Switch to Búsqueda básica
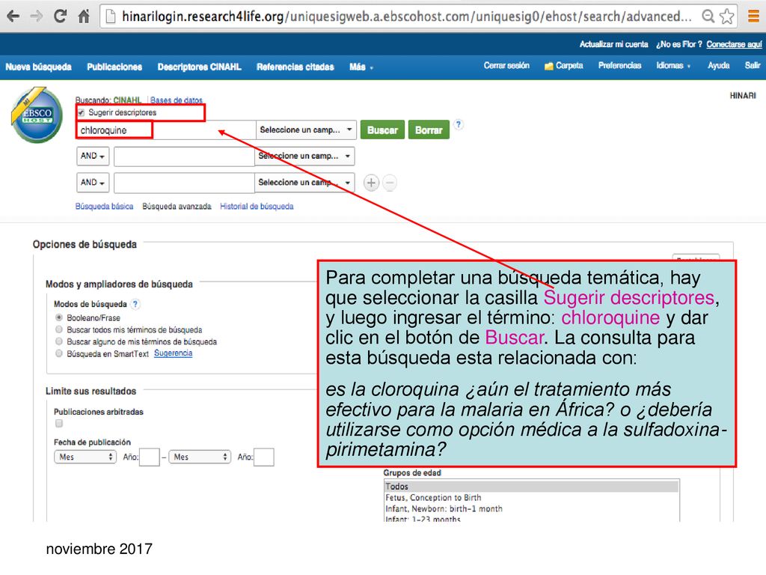The height and width of the screenshot is (575, 766). point(104,207)
